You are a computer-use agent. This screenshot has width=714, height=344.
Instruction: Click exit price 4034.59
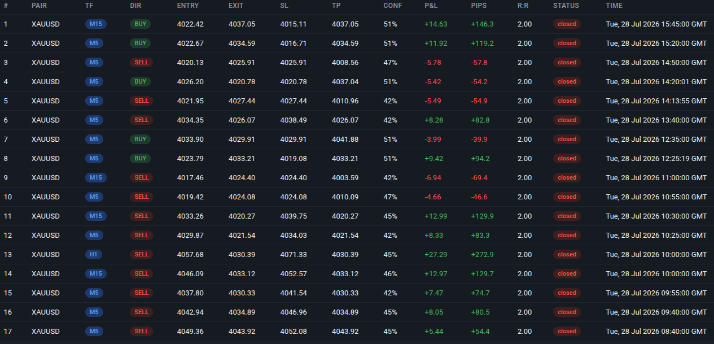tap(242, 43)
